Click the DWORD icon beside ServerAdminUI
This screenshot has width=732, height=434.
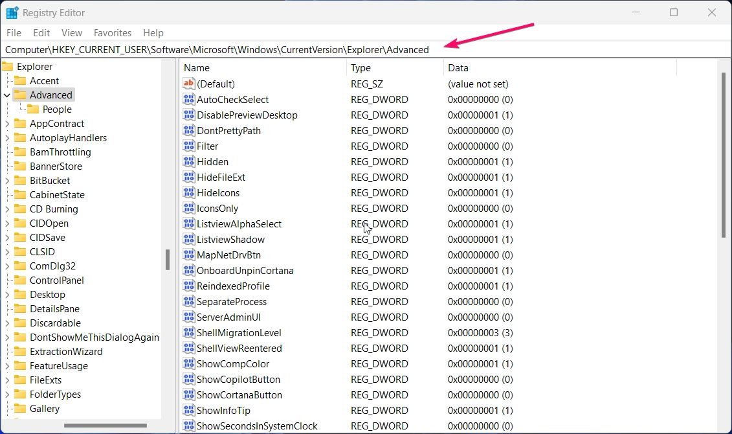click(x=188, y=317)
